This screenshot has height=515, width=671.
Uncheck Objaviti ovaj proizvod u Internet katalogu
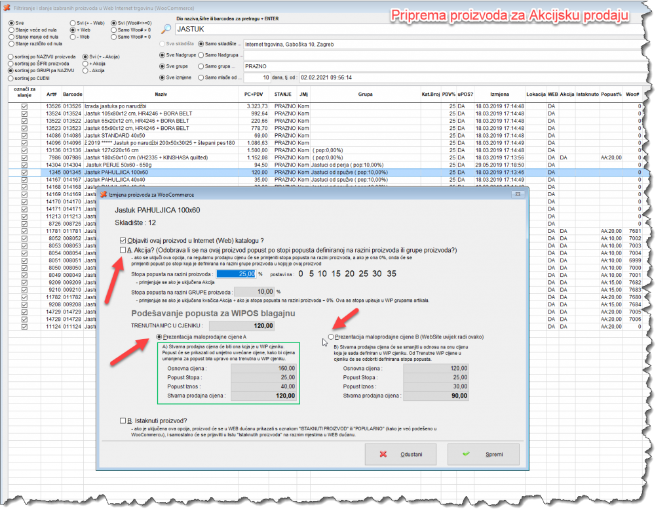[123, 241]
